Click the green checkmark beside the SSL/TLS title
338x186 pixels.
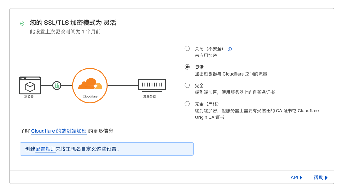point(22,23)
